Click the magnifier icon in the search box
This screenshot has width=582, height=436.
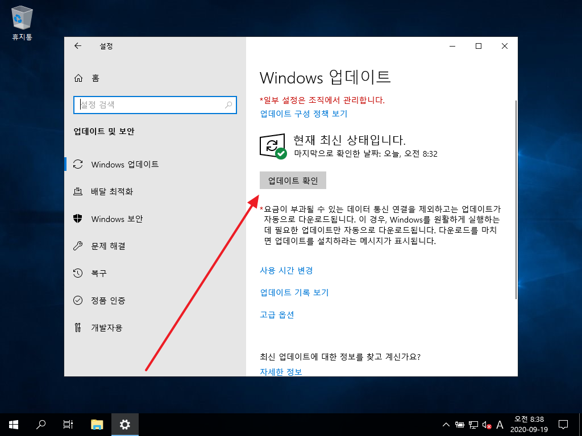pos(228,104)
